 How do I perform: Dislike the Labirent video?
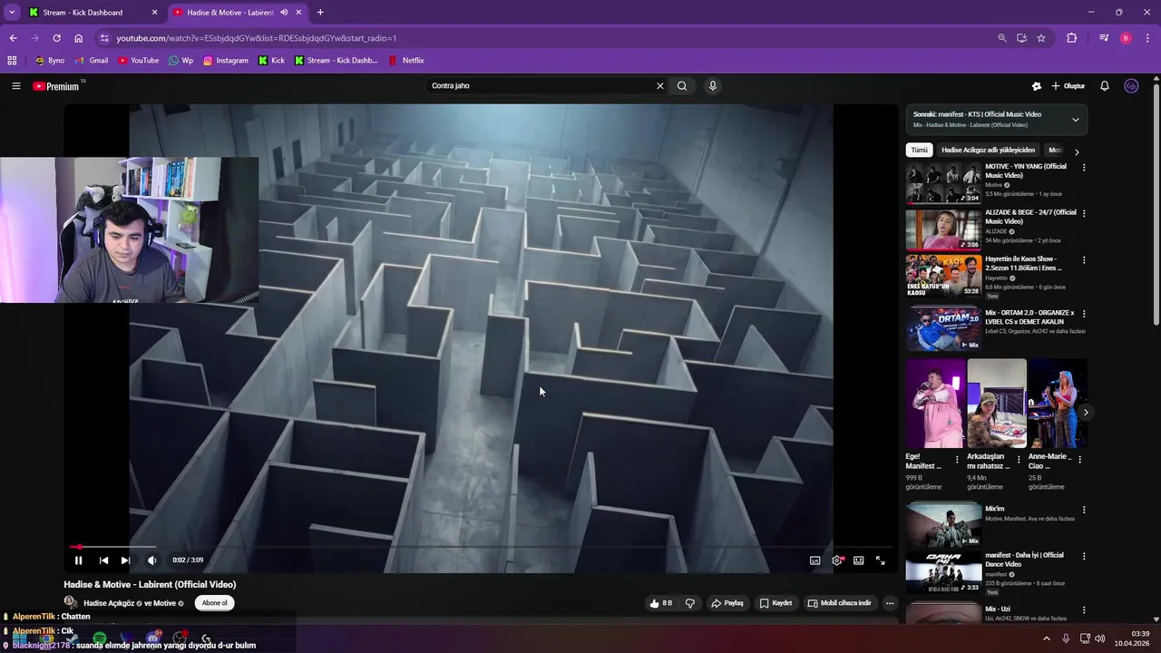tap(690, 603)
